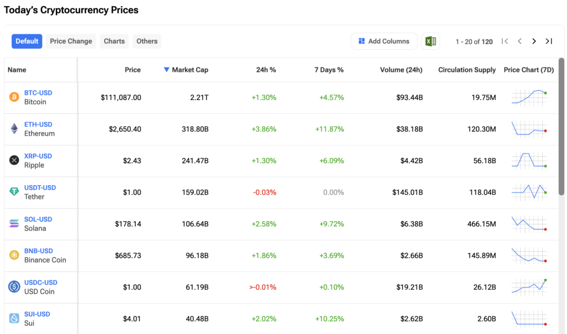Click the Ethereum price $2,650.40
The image size is (567, 334).
point(125,129)
